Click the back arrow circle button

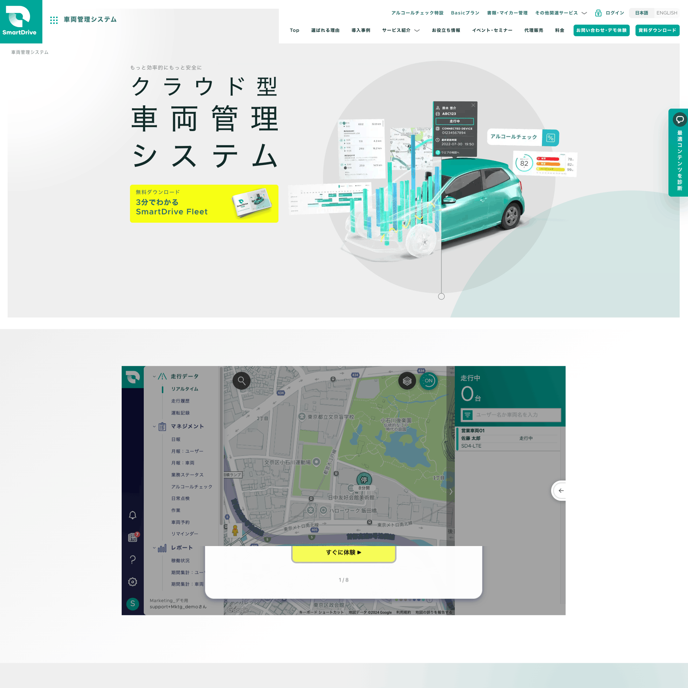[x=561, y=491]
